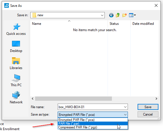Click the horizontal scrollbar right arrow
Viewport: 163px width, 133px height.
point(156,98)
